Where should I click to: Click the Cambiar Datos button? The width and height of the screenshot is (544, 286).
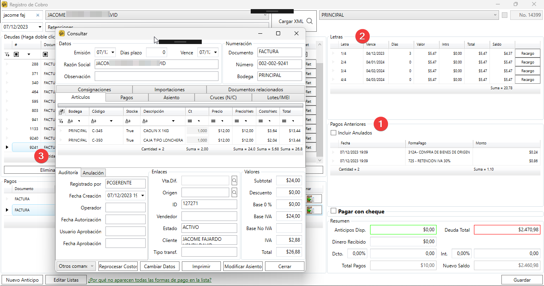click(x=160, y=266)
